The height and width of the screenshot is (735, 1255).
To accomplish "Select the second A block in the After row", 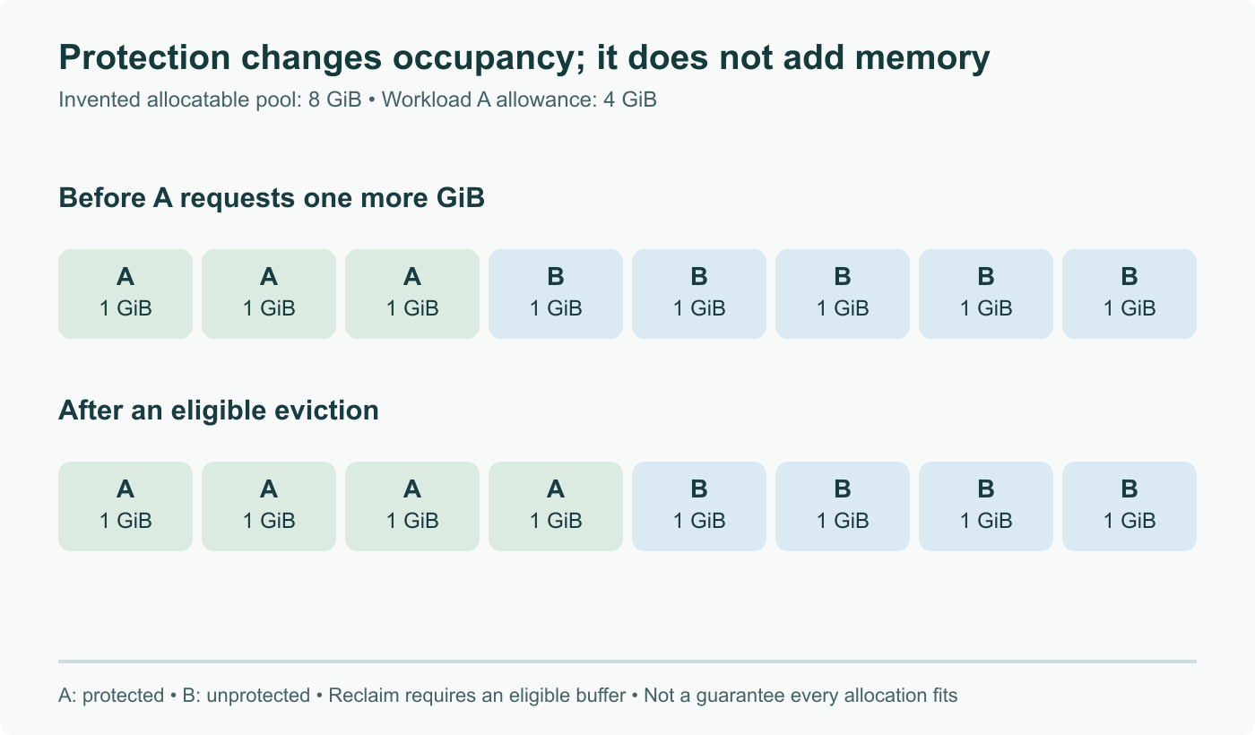I will (269, 506).
